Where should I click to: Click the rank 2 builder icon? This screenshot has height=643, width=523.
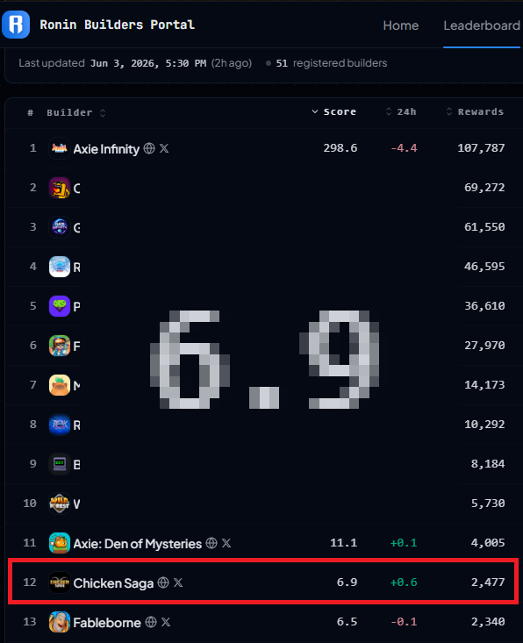60,188
